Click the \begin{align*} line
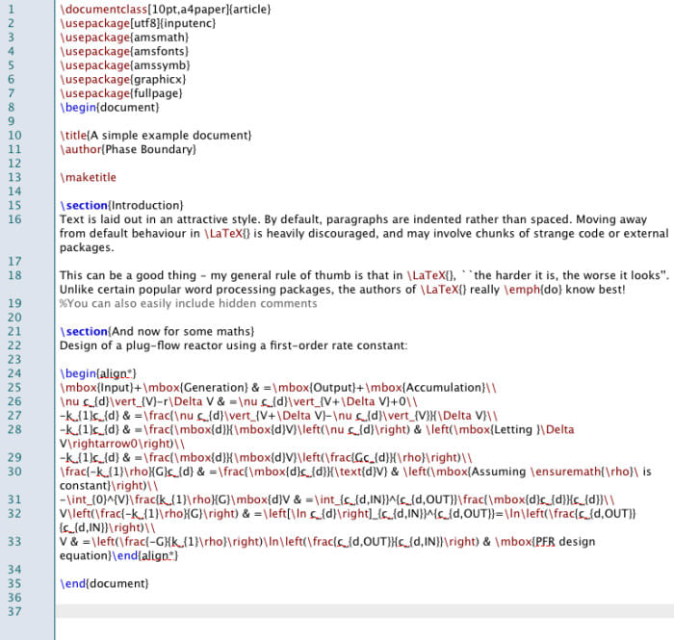The image size is (674, 640). tap(98, 373)
